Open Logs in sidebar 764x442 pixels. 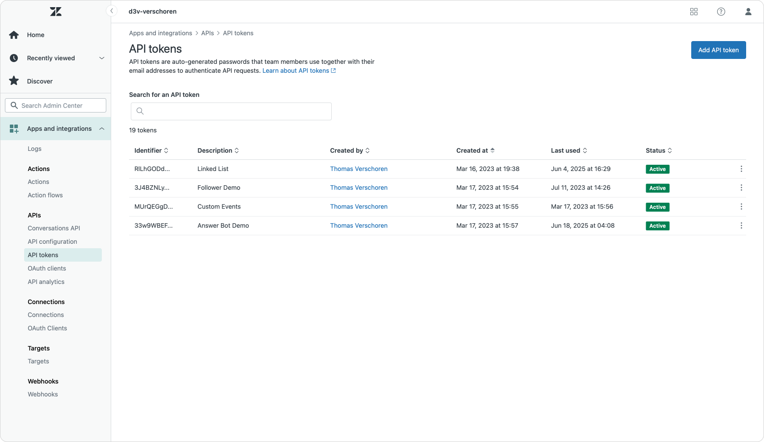tap(34, 149)
